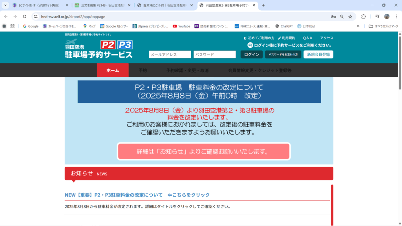
Task: Click the browser reload icon
Action: pyautogui.click(x=25, y=16)
